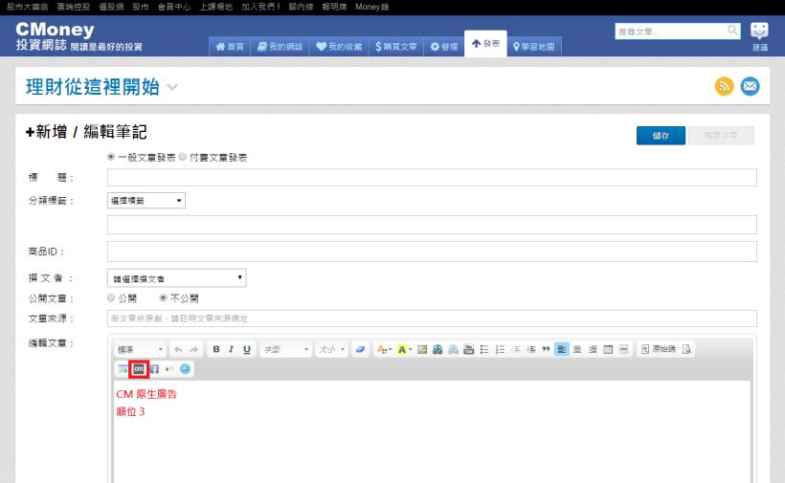785x483 pixels.
Task: Click the Underline formatting icon
Action: (247, 349)
